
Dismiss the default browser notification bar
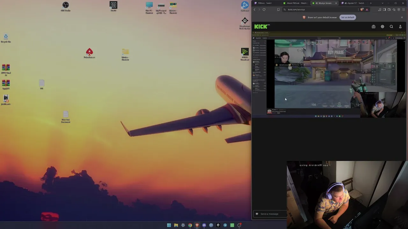402,17
